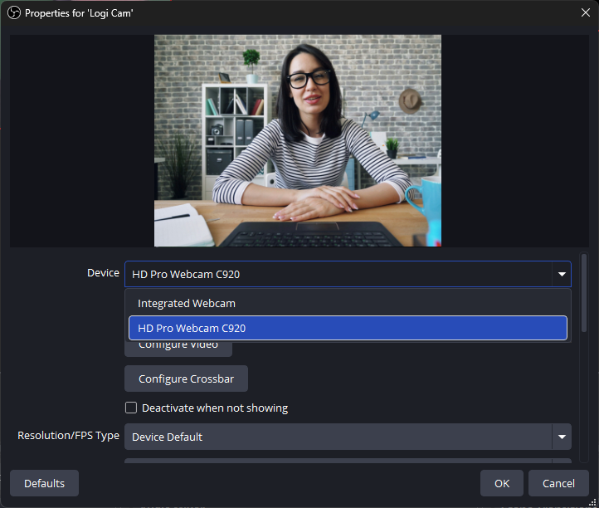
Task: Expand Resolution/FPS Type with its arrow
Action: (x=562, y=437)
